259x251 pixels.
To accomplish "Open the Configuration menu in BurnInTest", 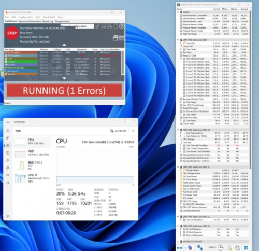I will tap(25, 17).
